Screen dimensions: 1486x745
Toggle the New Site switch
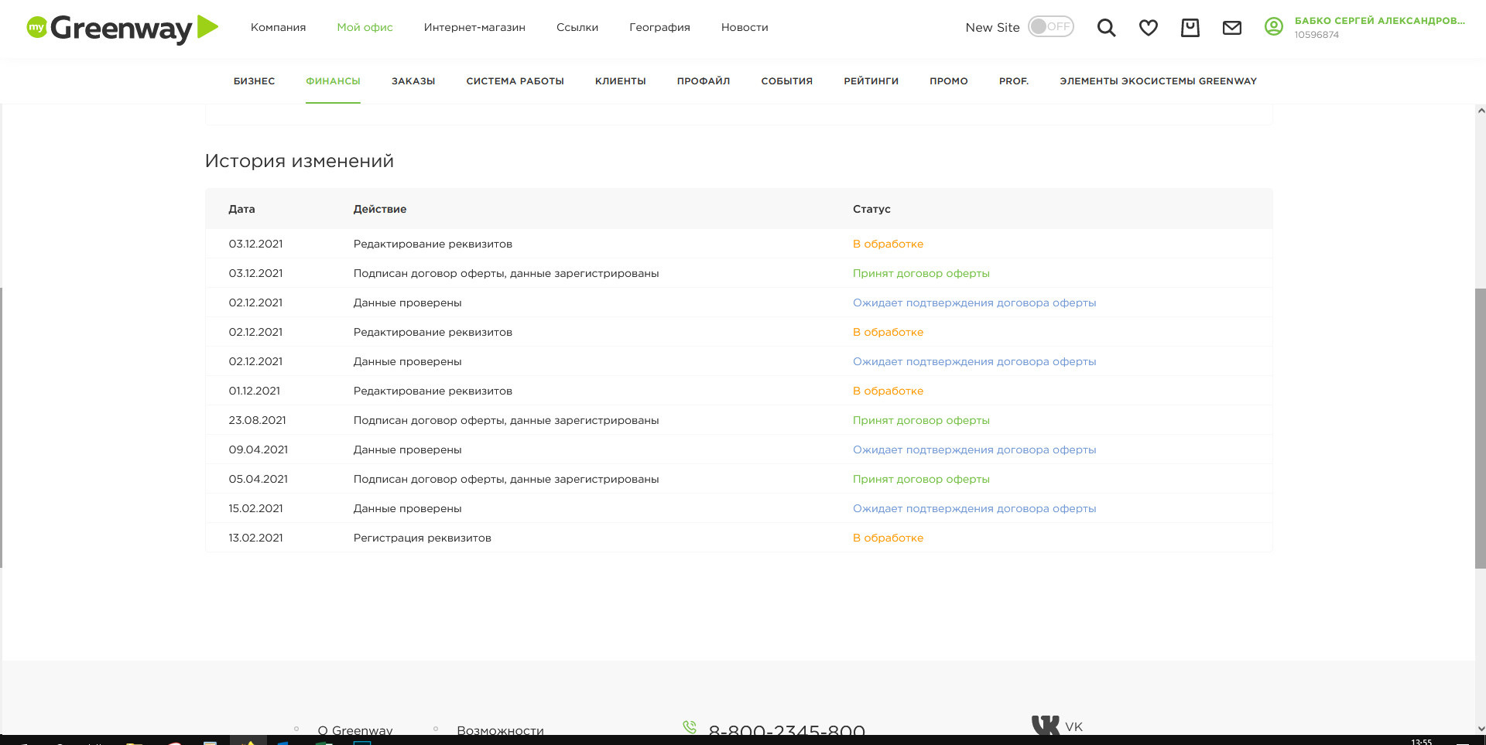1050,27
